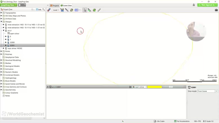Open the notifications bell
Image resolution: width=219 pixels, height=123 pixels.
coord(194,5)
